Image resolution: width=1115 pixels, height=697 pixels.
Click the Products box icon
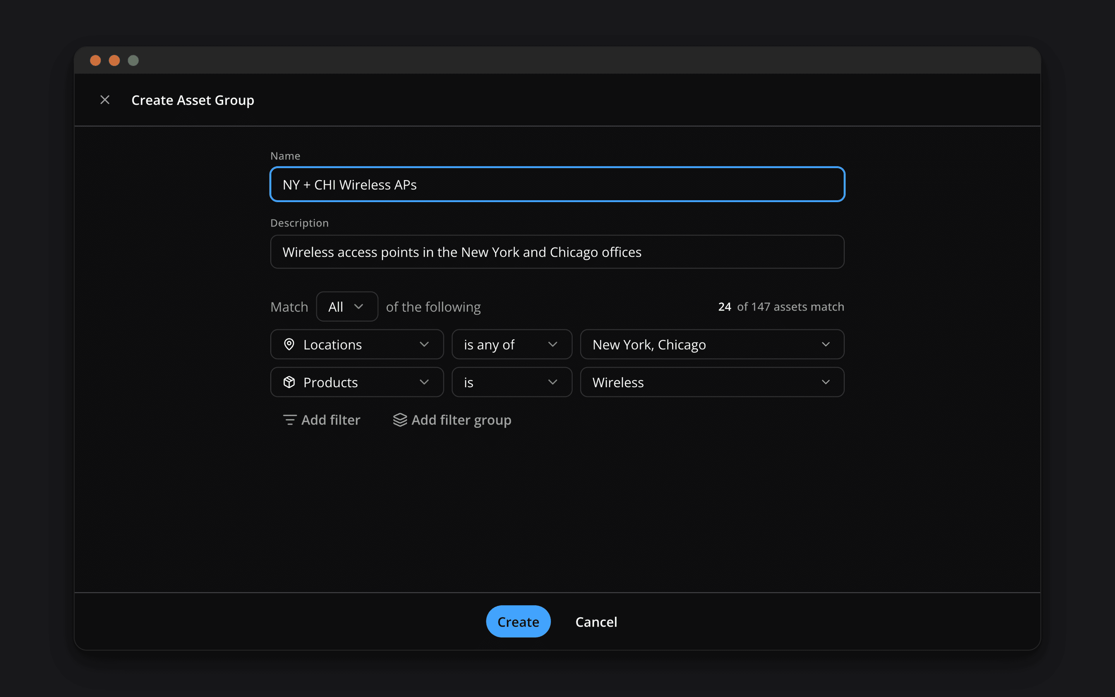[x=289, y=382]
